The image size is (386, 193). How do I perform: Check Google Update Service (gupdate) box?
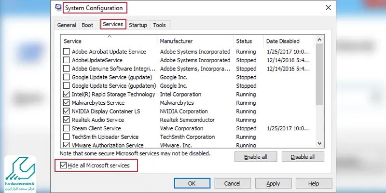coord(67,77)
